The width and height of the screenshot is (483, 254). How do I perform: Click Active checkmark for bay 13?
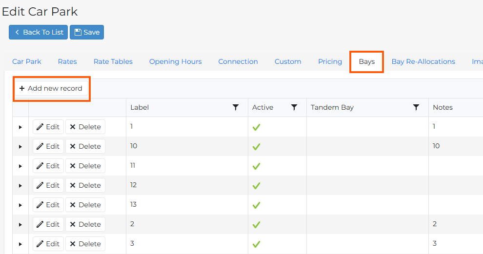click(256, 205)
